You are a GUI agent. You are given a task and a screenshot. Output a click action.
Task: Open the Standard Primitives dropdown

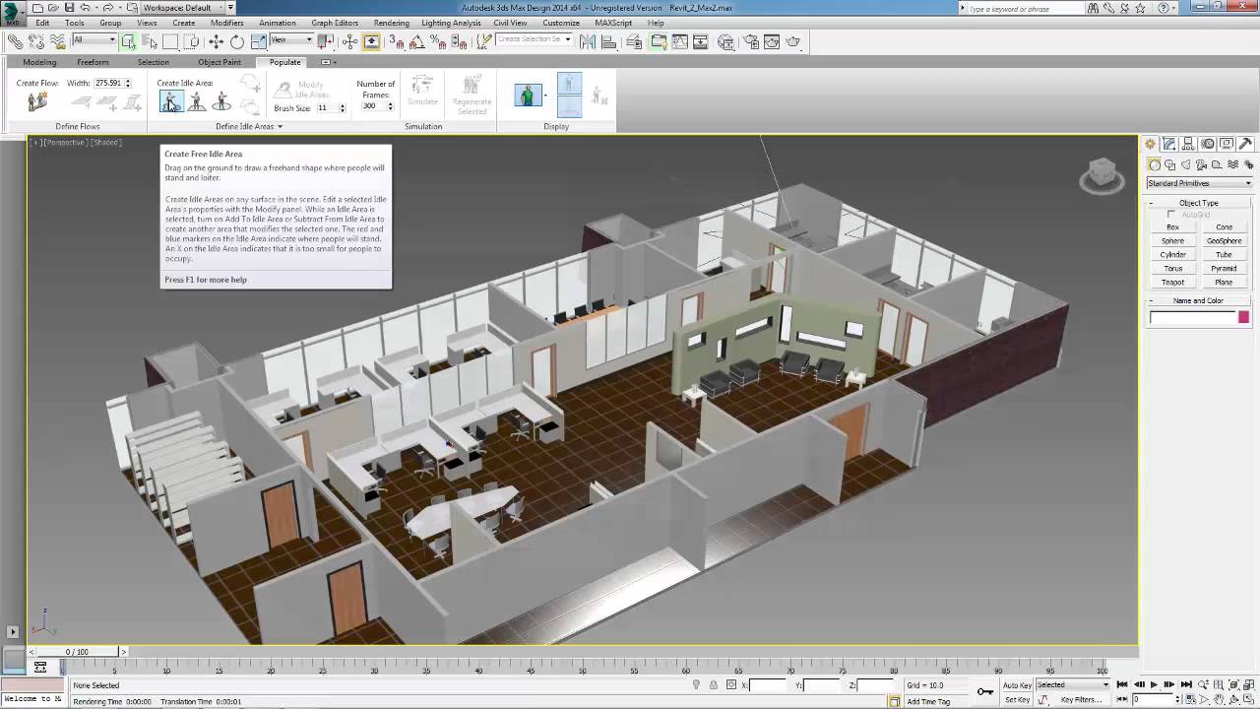1199,183
